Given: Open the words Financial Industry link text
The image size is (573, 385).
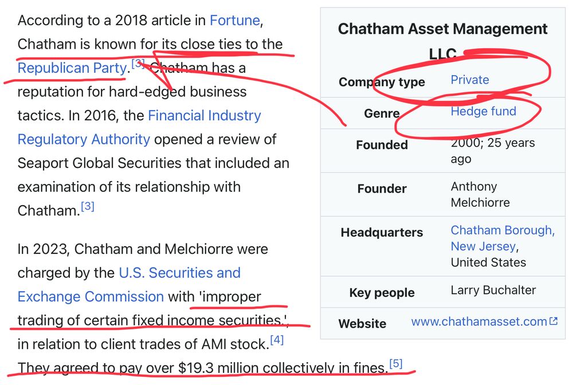Looking at the screenshot, I should point(205,116).
